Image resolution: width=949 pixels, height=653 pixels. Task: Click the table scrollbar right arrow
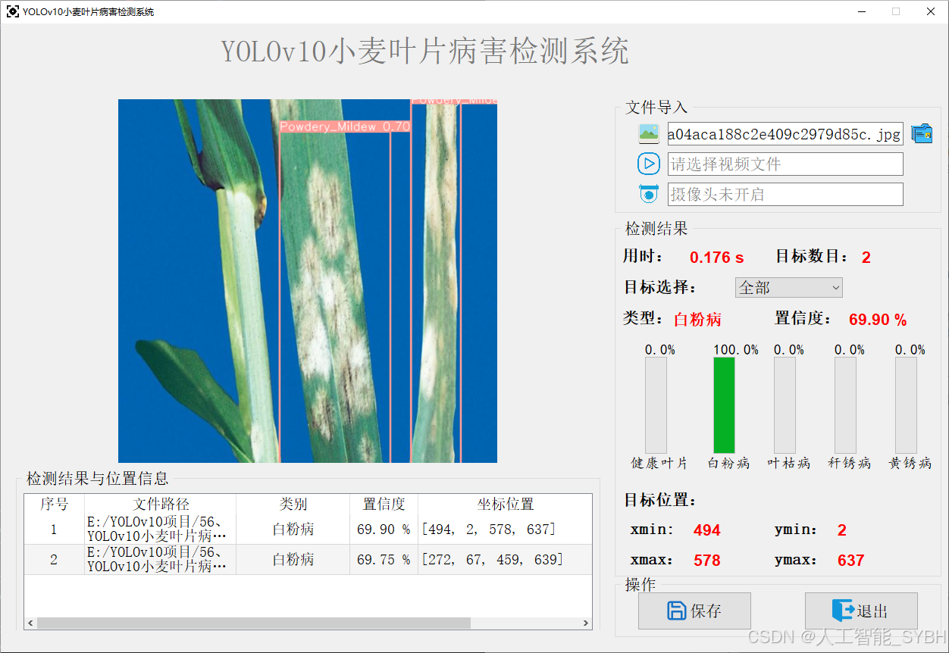[x=586, y=623]
